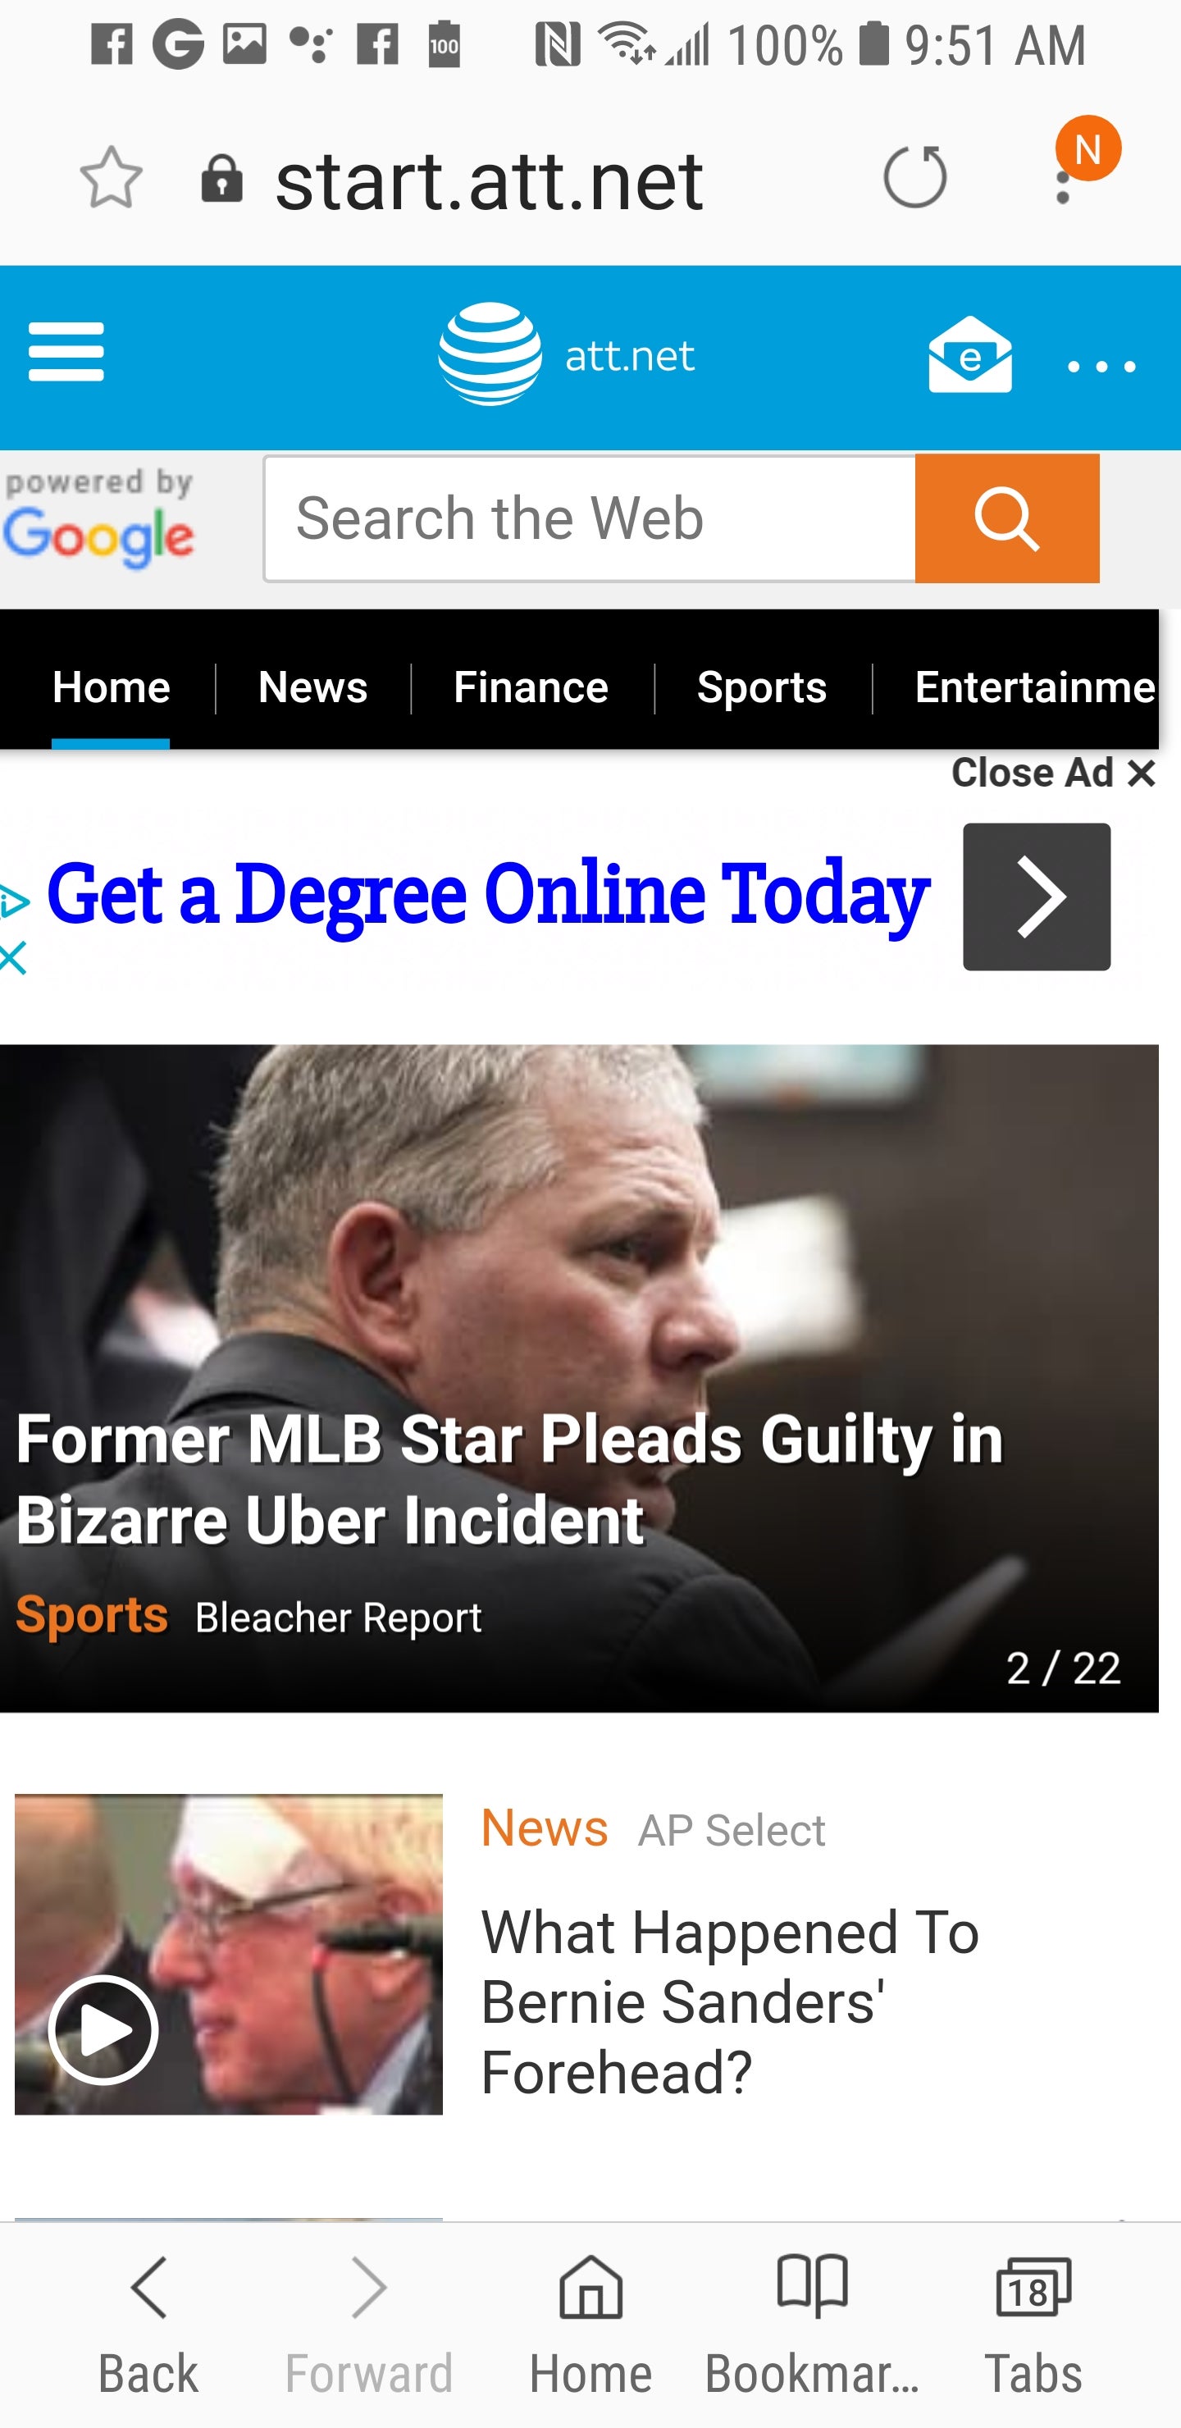Viewport: 1181px width, 2428px height.
Task: Bookmark this page with the star icon
Action: click(112, 177)
